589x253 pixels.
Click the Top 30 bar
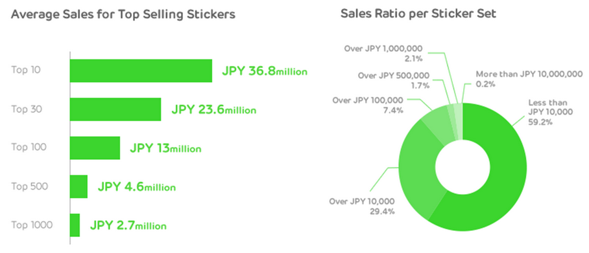tap(115, 109)
